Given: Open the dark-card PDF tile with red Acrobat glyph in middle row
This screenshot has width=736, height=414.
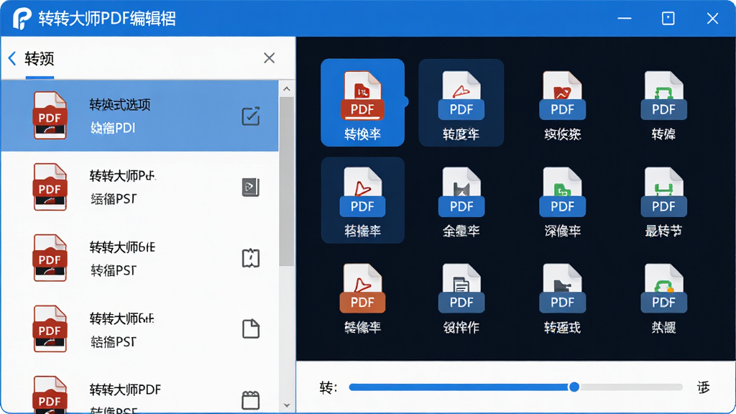Looking at the screenshot, I should (362, 201).
